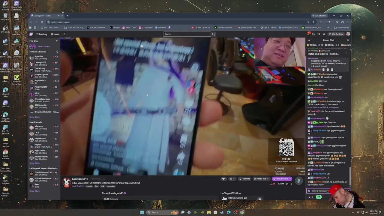This screenshot has width=384, height=216.
Task: Click the Chrome address bar URL
Action: click(x=61, y=22)
